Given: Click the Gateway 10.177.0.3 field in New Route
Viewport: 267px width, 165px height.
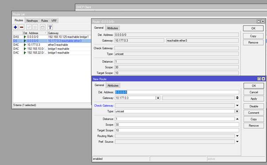Looking at the screenshot, I should [135, 98].
